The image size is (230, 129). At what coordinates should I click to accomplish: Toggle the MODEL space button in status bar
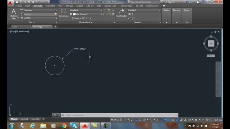click(114, 120)
